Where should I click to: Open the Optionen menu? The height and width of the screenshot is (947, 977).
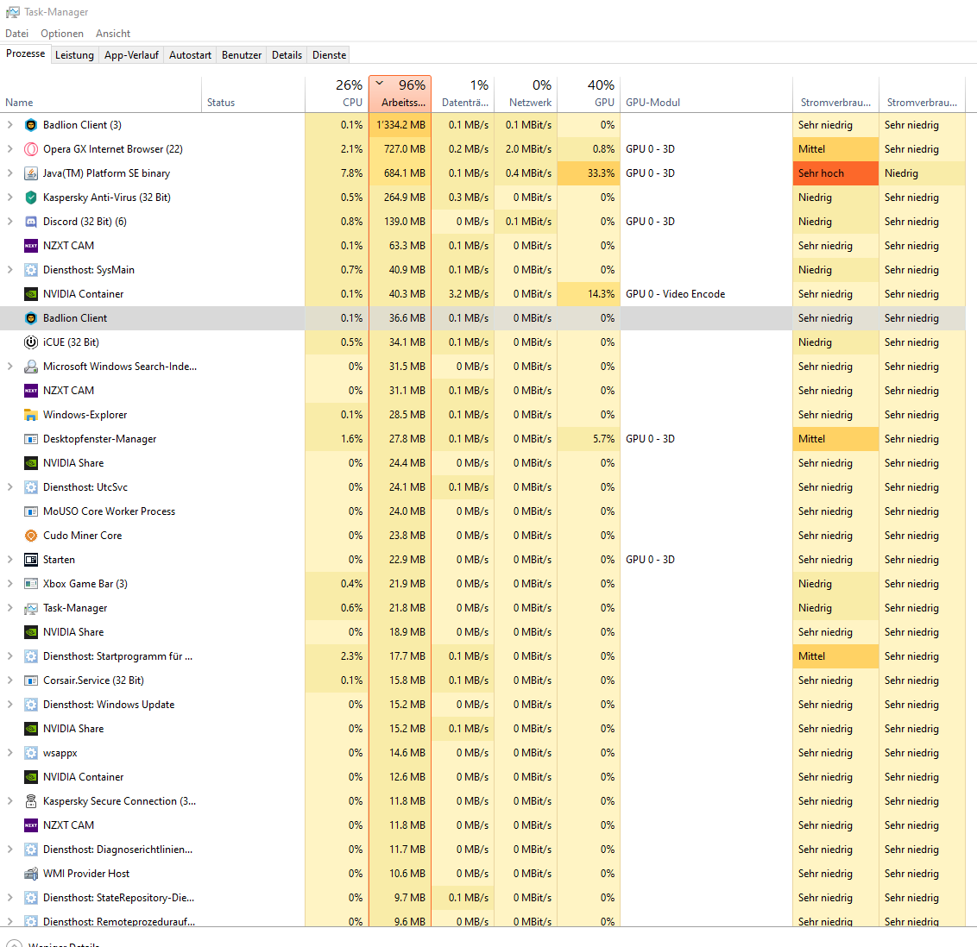click(62, 34)
